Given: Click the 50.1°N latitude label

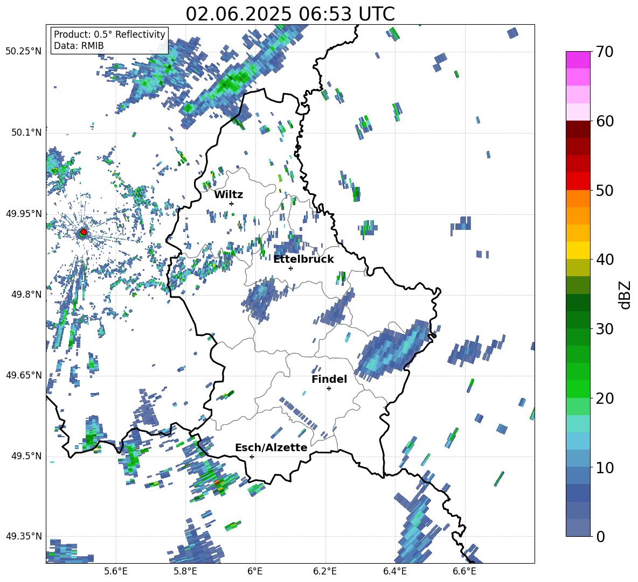Looking at the screenshot, I should pyautogui.click(x=27, y=132).
